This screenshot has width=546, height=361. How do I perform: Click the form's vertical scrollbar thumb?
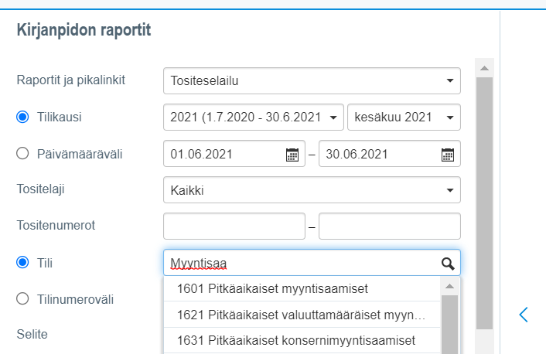[x=484, y=203]
